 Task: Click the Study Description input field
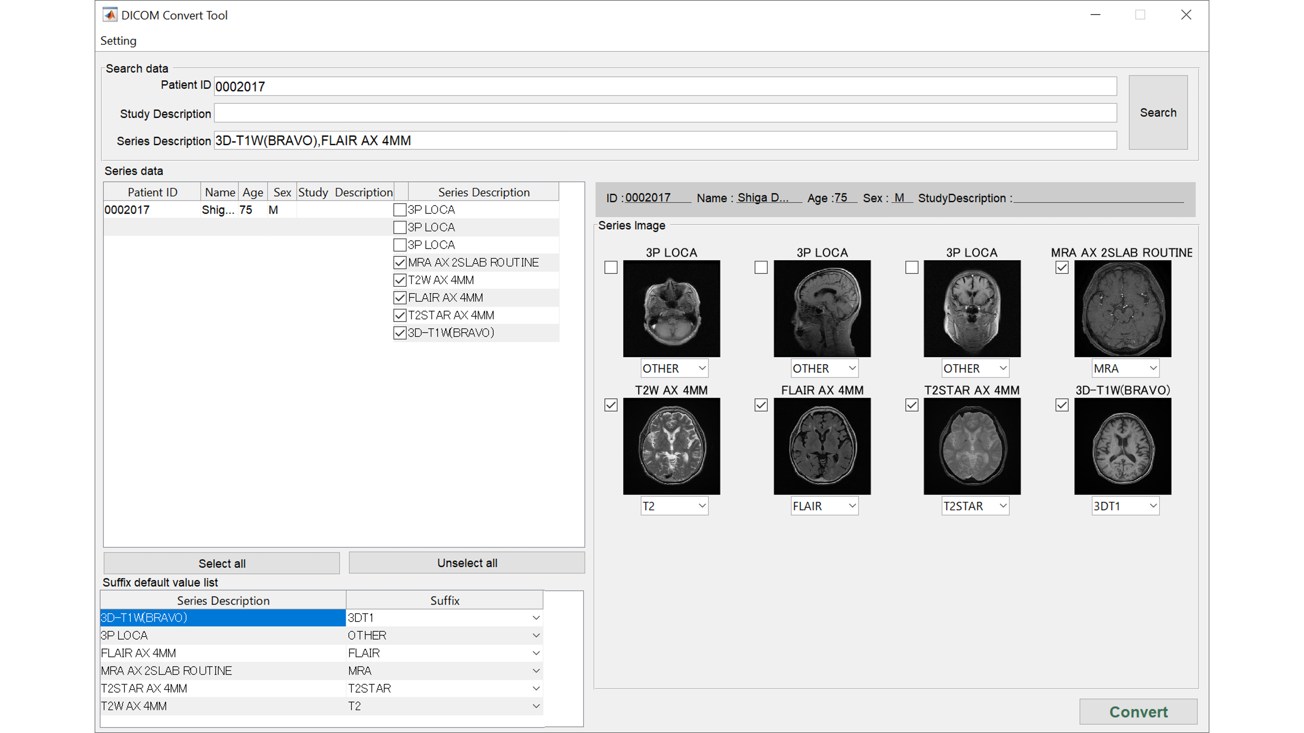pos(665,113)
